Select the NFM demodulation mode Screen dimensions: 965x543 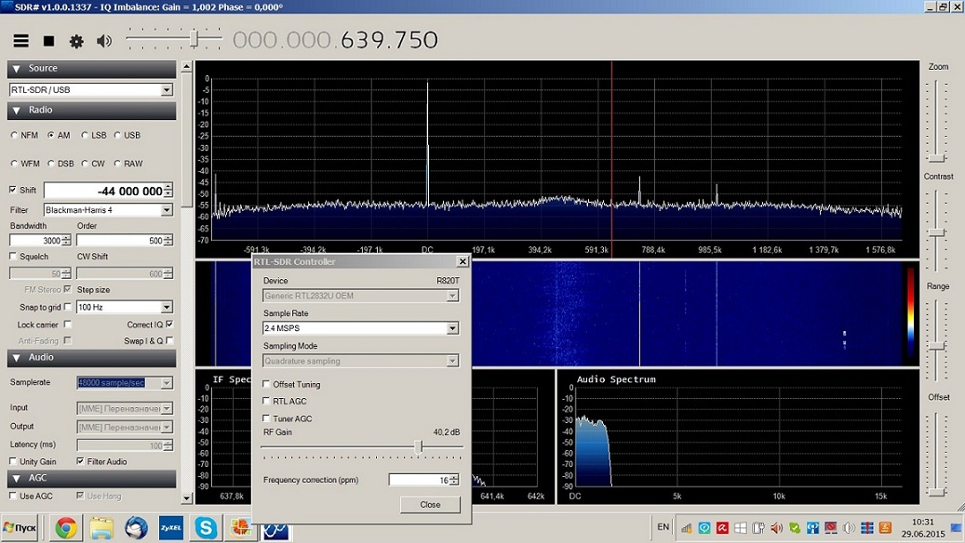15,136
